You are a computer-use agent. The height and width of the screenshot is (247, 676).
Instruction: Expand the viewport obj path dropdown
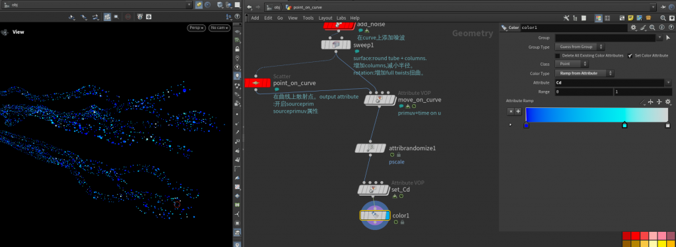189,5
